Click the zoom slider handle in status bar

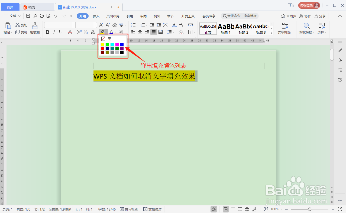(x=310, y=209)
